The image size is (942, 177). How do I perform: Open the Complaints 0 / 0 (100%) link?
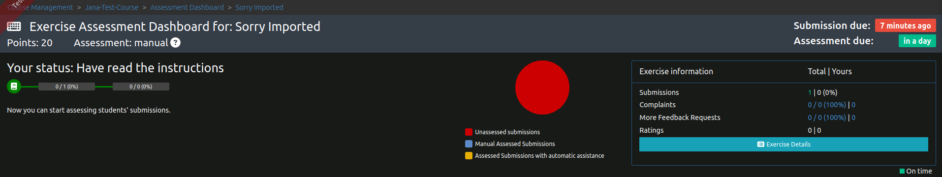tap(826, 105)
